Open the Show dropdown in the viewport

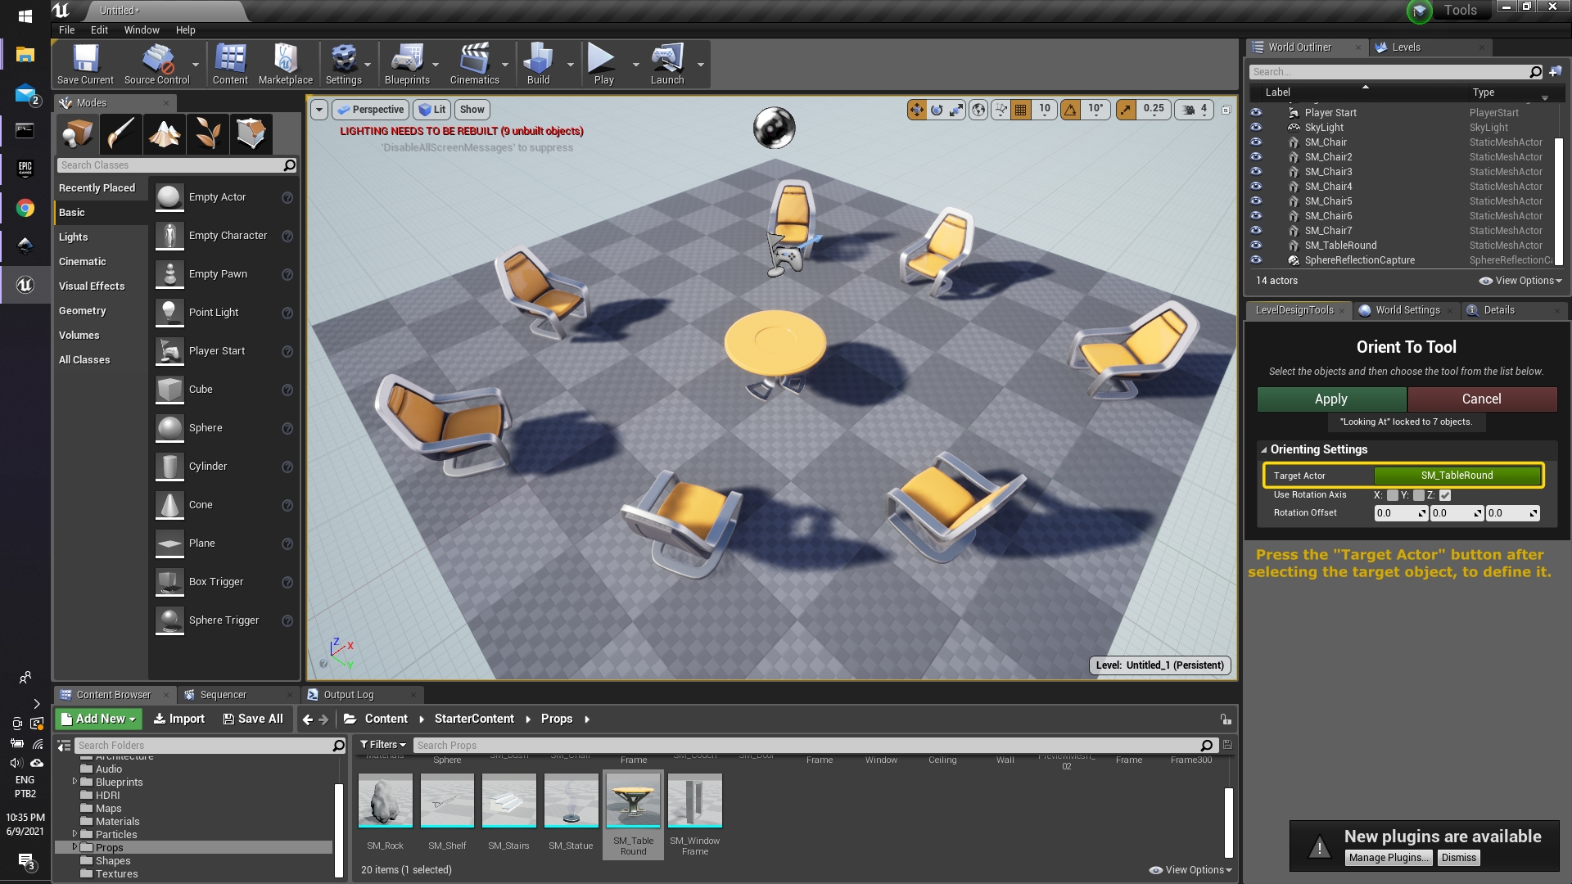472,109
